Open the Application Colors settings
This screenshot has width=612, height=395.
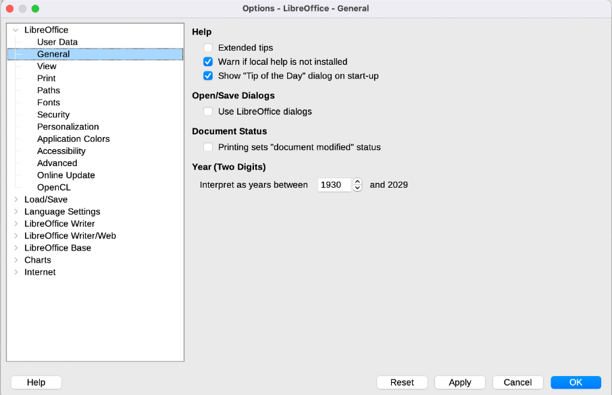[x=73, y=138]
